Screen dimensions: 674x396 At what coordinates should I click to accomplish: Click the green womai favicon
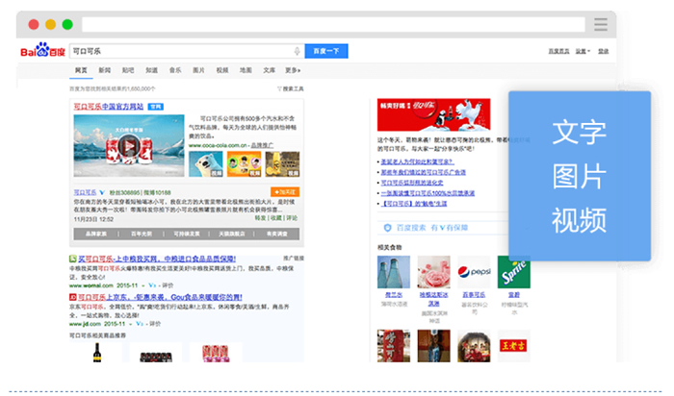tap(73, 259)
